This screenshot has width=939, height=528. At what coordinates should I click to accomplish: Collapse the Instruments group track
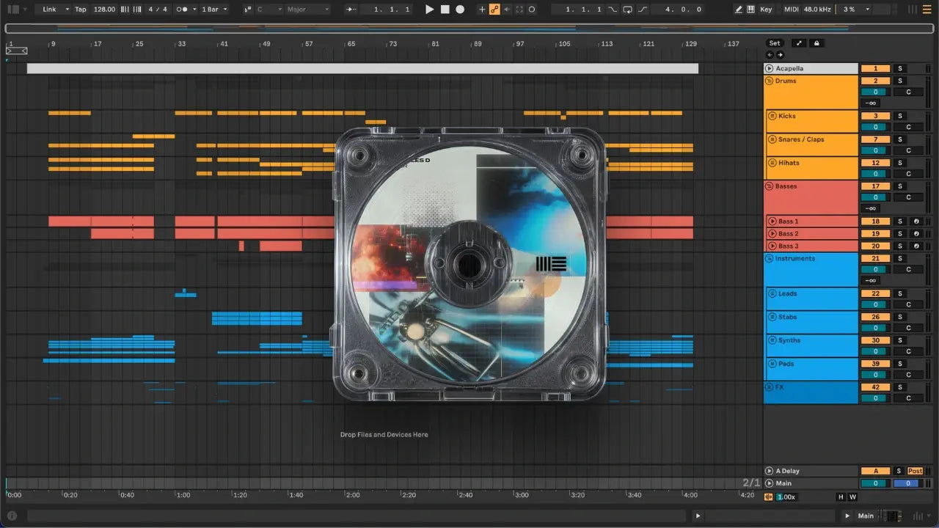coord(770,258)
